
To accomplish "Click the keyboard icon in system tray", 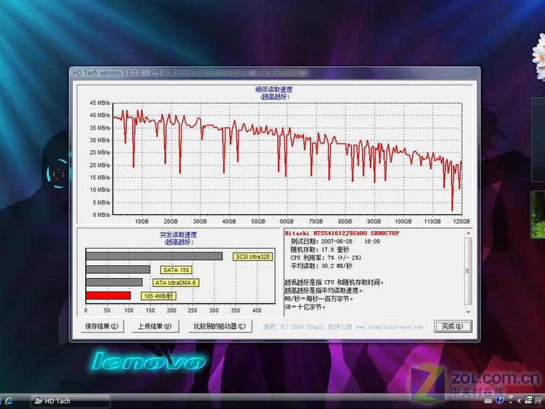I will tap(488, 401).
